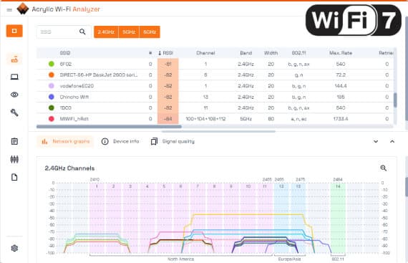Image resolution: width=408 pixels, height=263 pixels.
Task: Open the clipboard inventory sidebar icon
Action: pos(14,141)
